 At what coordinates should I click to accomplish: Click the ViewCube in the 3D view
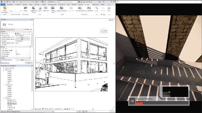click(104, 31)
